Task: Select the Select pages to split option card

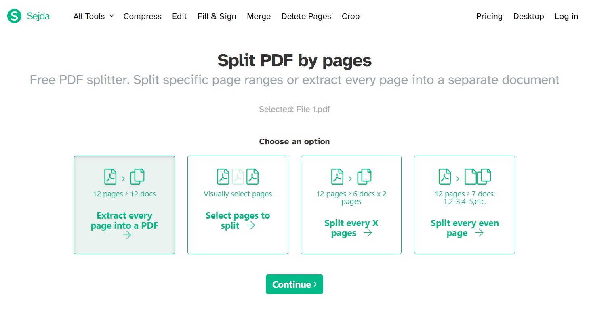Action: pyautogui.click(x=238, y=204)
